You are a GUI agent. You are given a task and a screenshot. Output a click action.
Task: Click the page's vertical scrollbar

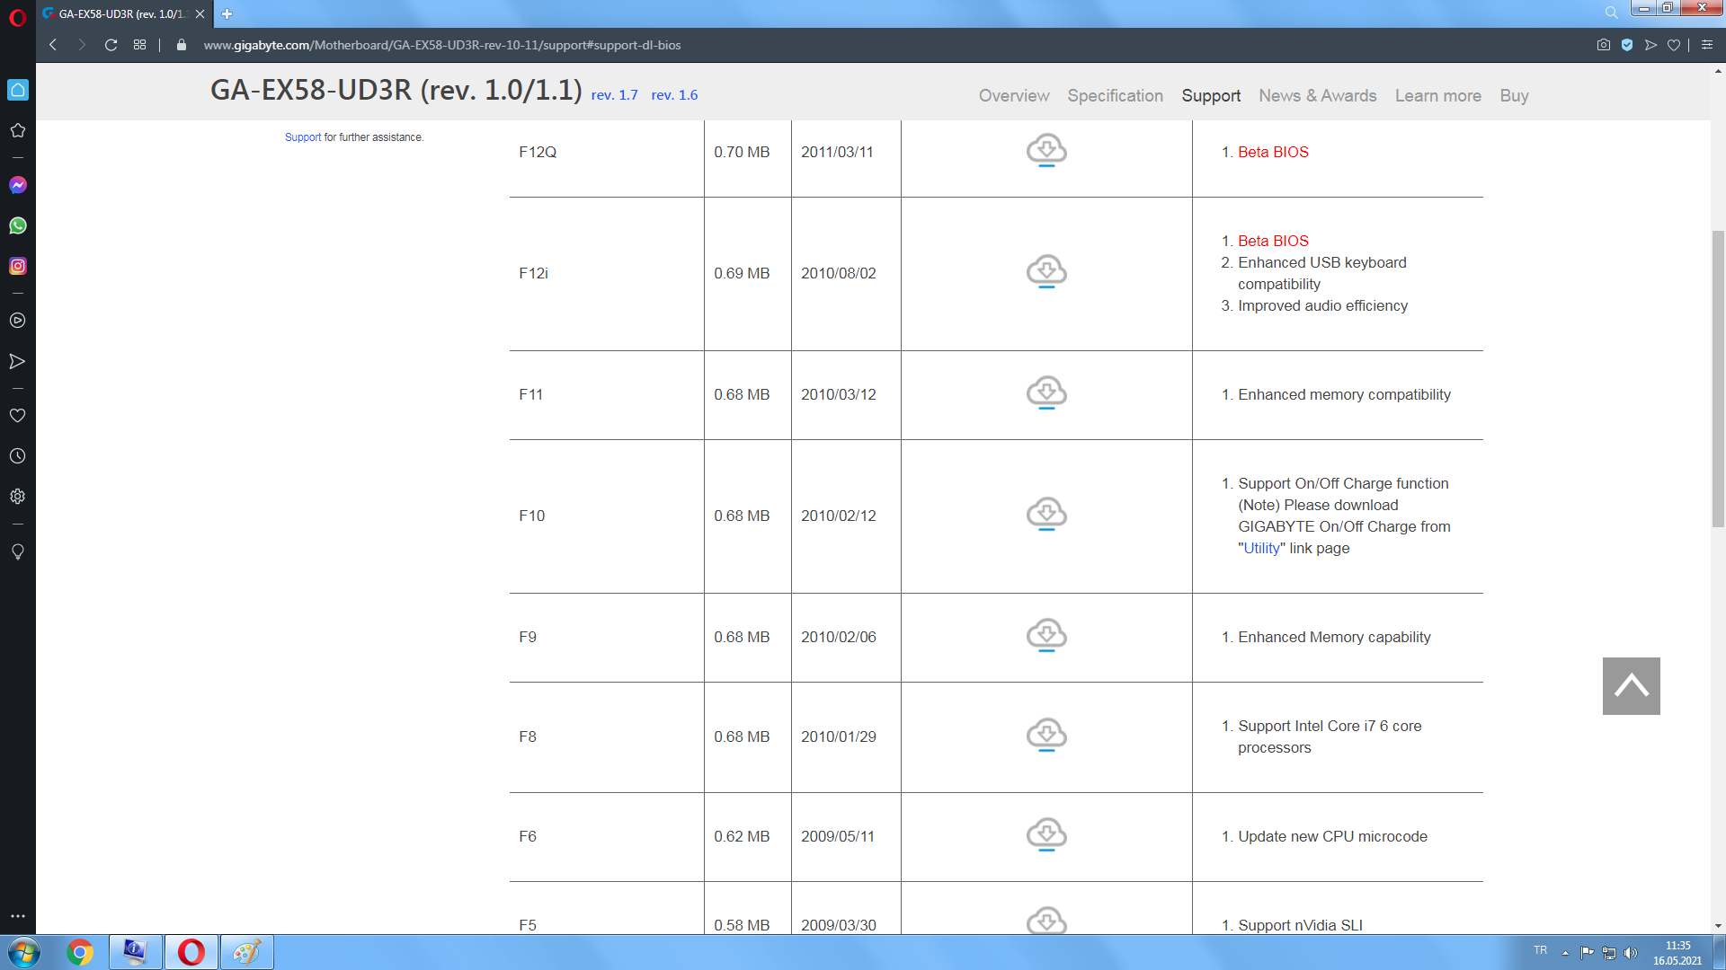pyautogui.click(x=1718, y=377)
